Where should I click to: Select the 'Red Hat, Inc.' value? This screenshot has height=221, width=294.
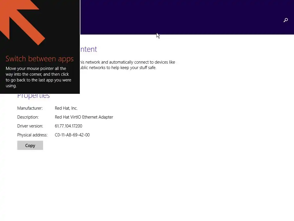[66, 108]
